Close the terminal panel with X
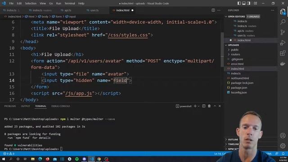288x162 pixels. click(x=220, y=106)
